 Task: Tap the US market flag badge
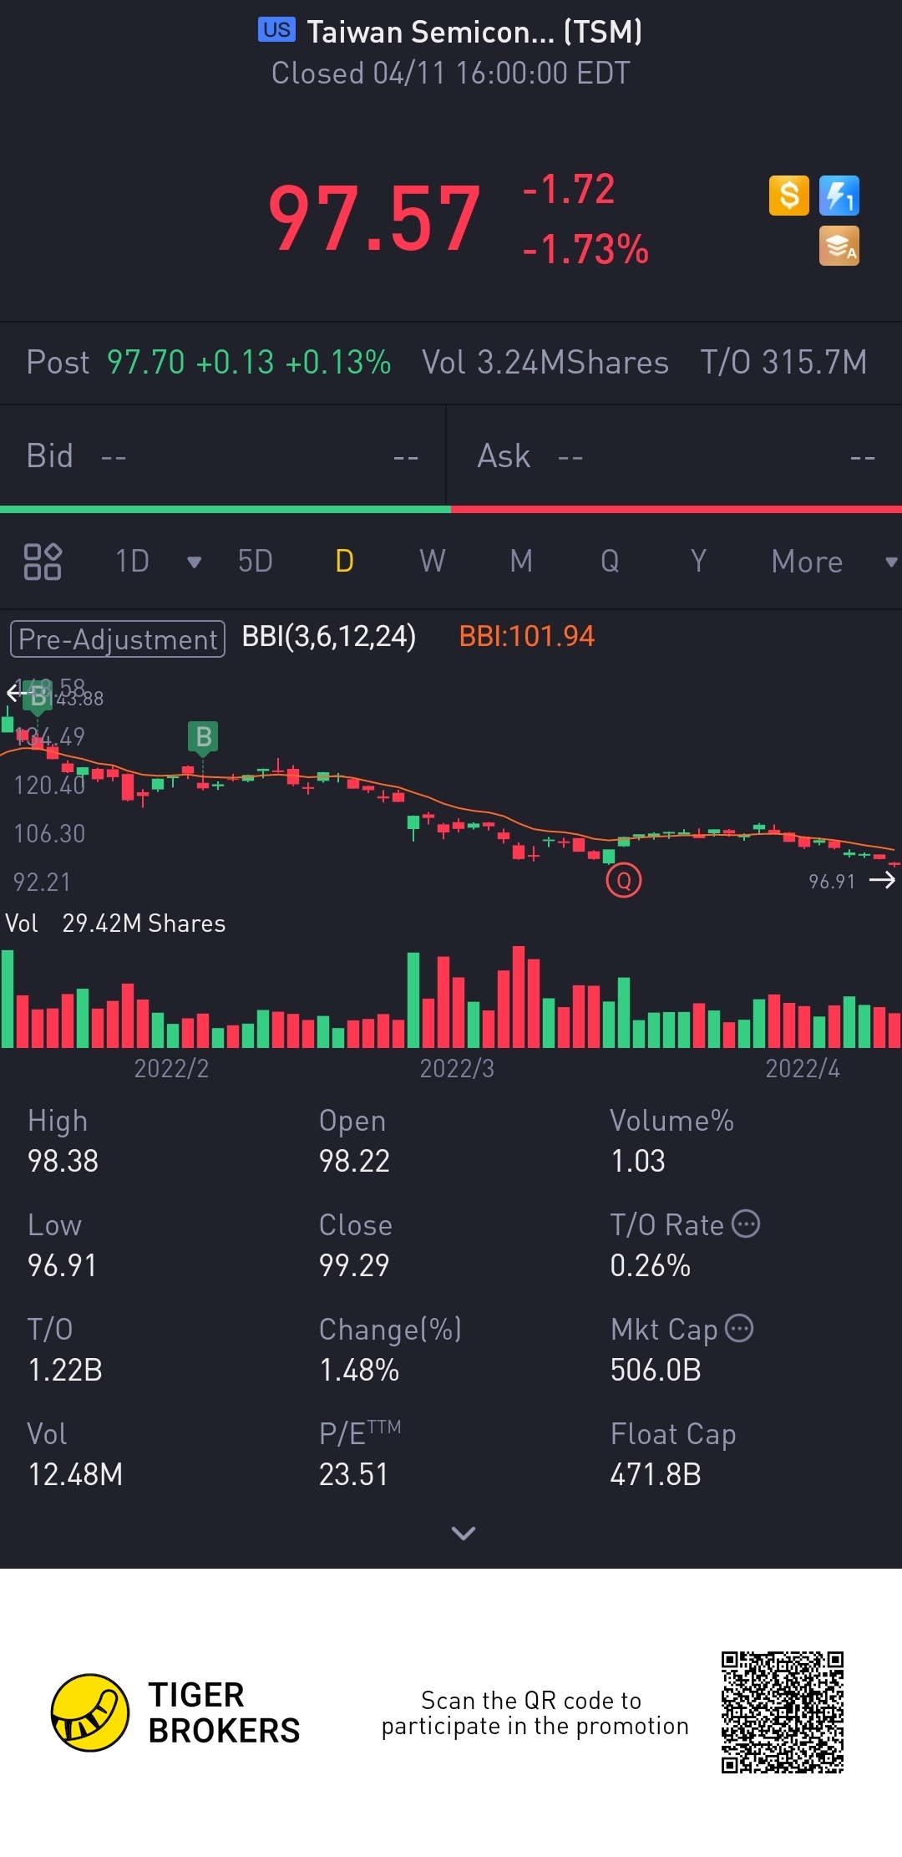tap(276, 30)
